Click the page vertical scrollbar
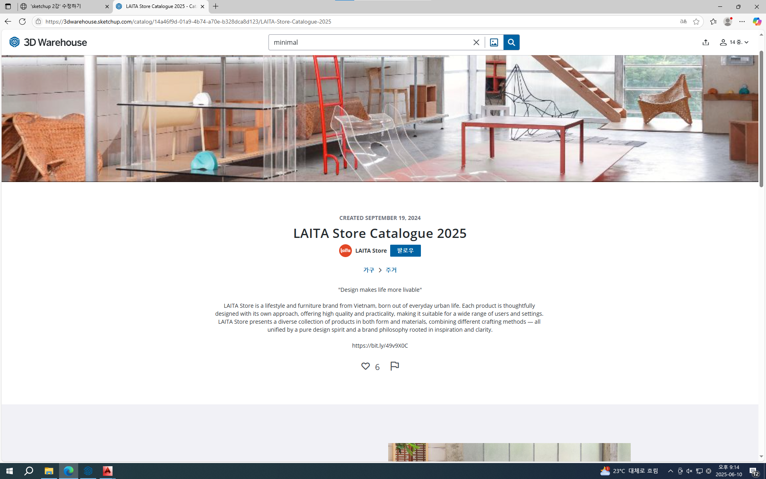Viewport: 766px width, 479px height. (x=761, y=120)
